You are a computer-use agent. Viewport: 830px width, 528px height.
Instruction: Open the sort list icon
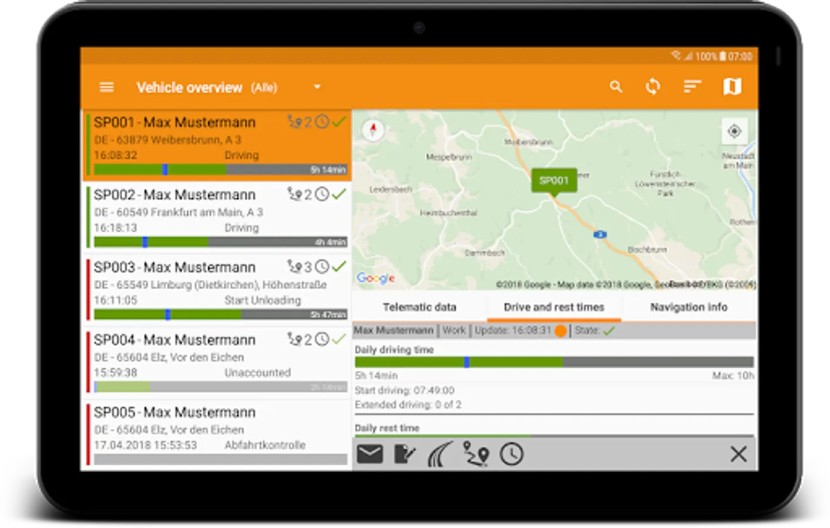click(x=693, y=87)
